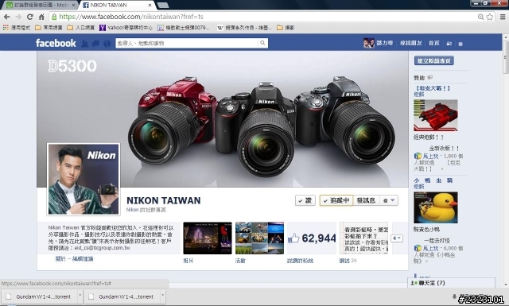Open friend requests icon in Facebook bar
The image size is (509, 306).
click(x=85, y=44)
